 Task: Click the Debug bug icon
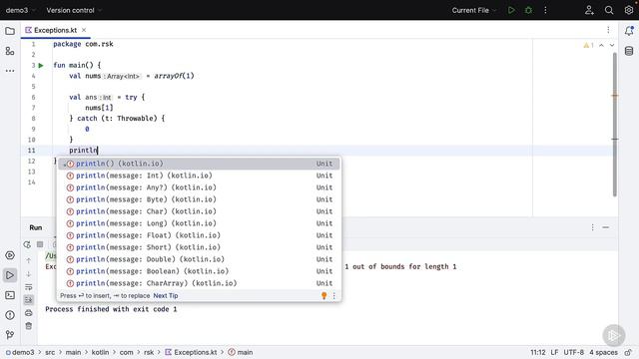[528, 10]
